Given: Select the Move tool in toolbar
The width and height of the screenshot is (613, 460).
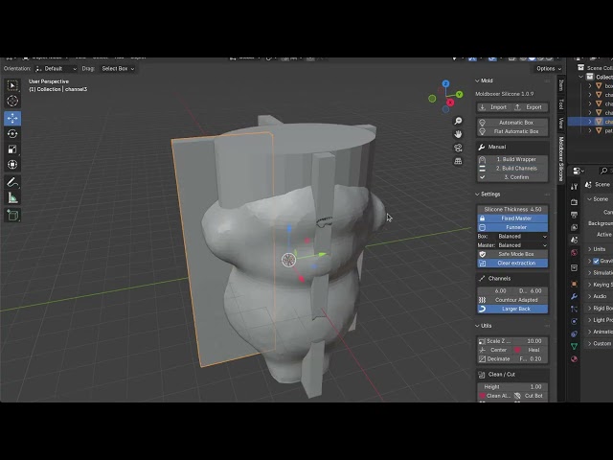Looking at the screenshot, I should click(x=12, y=118).
